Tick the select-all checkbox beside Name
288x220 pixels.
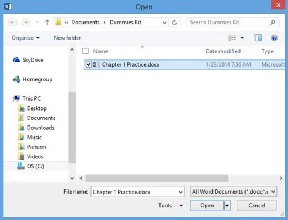[86, 51]
